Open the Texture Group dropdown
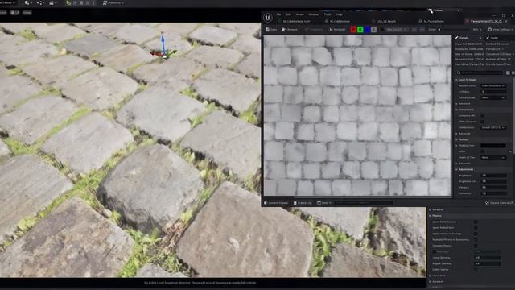The height and width of the screenshot is (290, 515). tap(493, 97)
